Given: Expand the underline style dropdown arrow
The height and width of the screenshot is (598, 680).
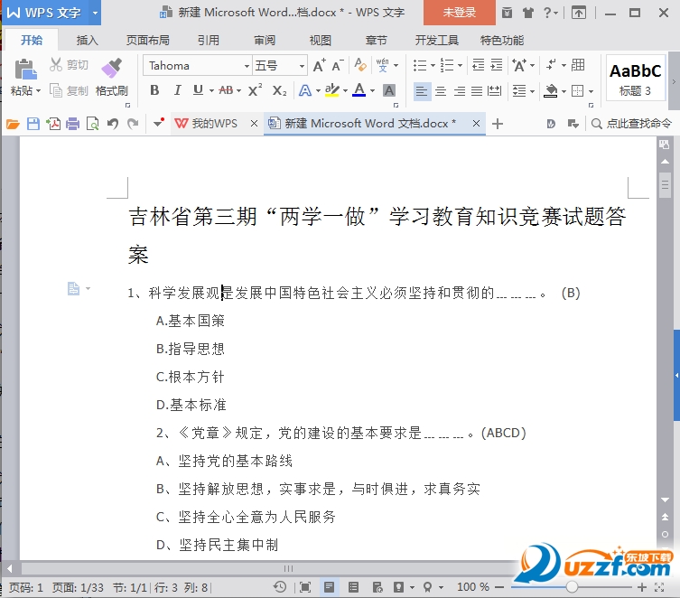Looking at the screenshot, I should [211, 90].
